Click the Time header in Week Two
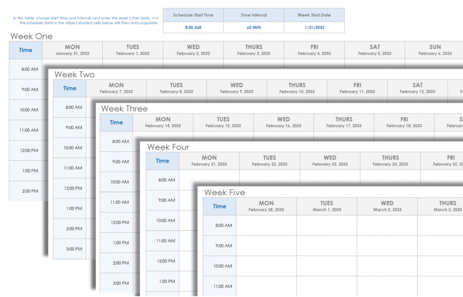Screen dimensions: 463x297 coord(70,88)
